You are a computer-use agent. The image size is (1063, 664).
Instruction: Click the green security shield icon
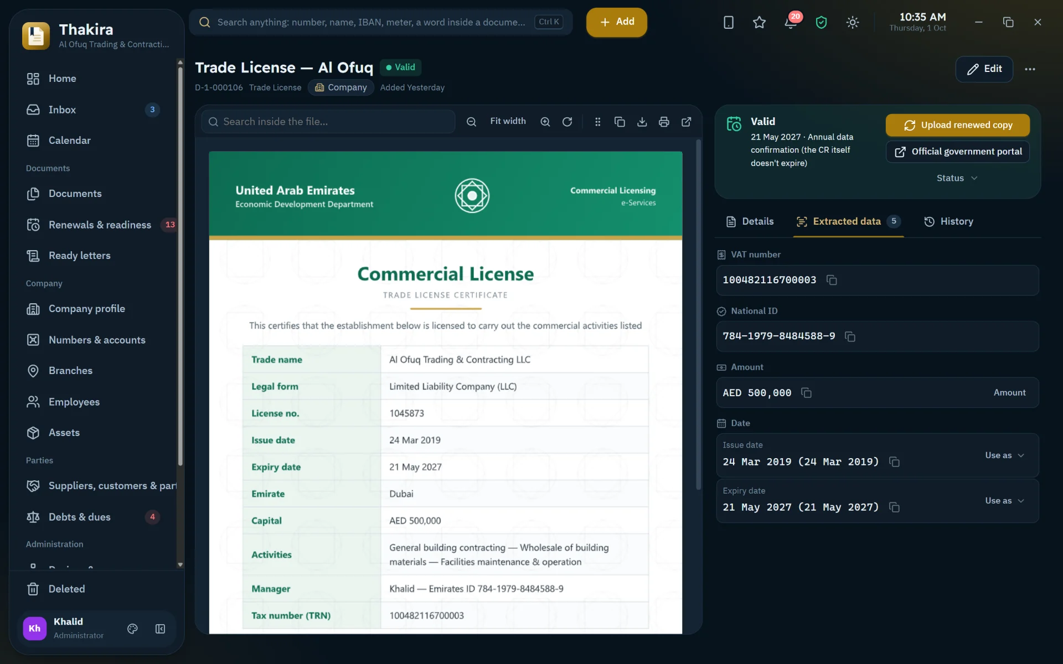click(822, 22)
